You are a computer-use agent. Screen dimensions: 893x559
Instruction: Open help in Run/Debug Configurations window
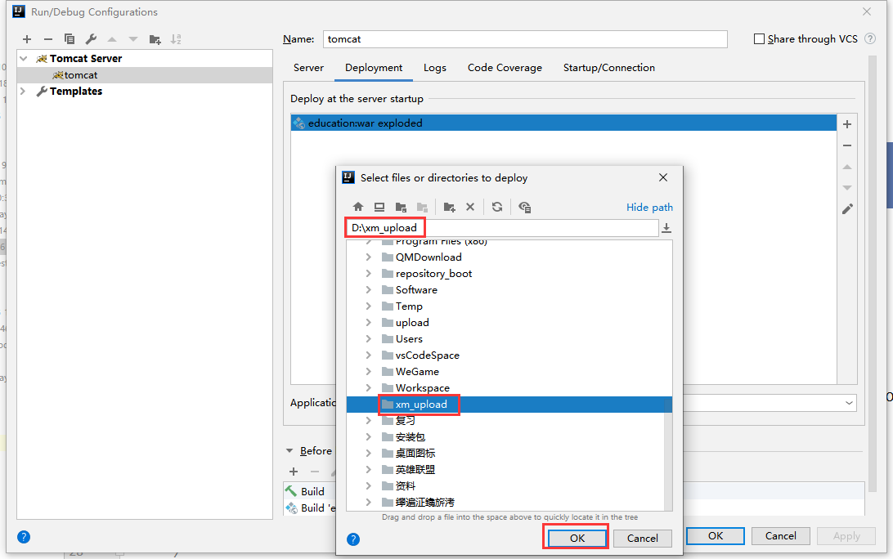point(24,537)
